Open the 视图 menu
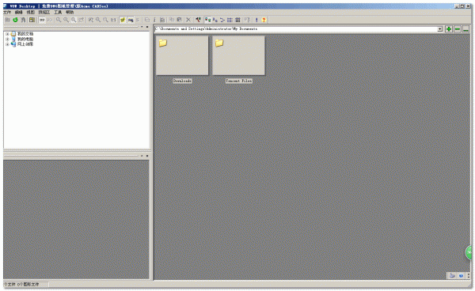The image size is (475, 291). (x=30, y=12)
